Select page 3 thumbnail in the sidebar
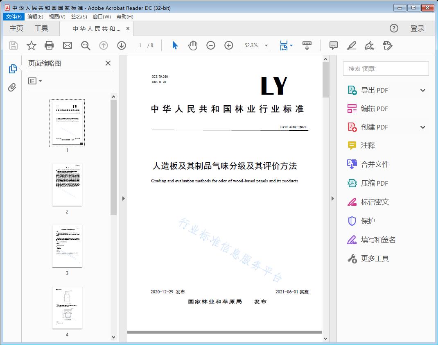The image size is (438, 345). pos(67,246)
